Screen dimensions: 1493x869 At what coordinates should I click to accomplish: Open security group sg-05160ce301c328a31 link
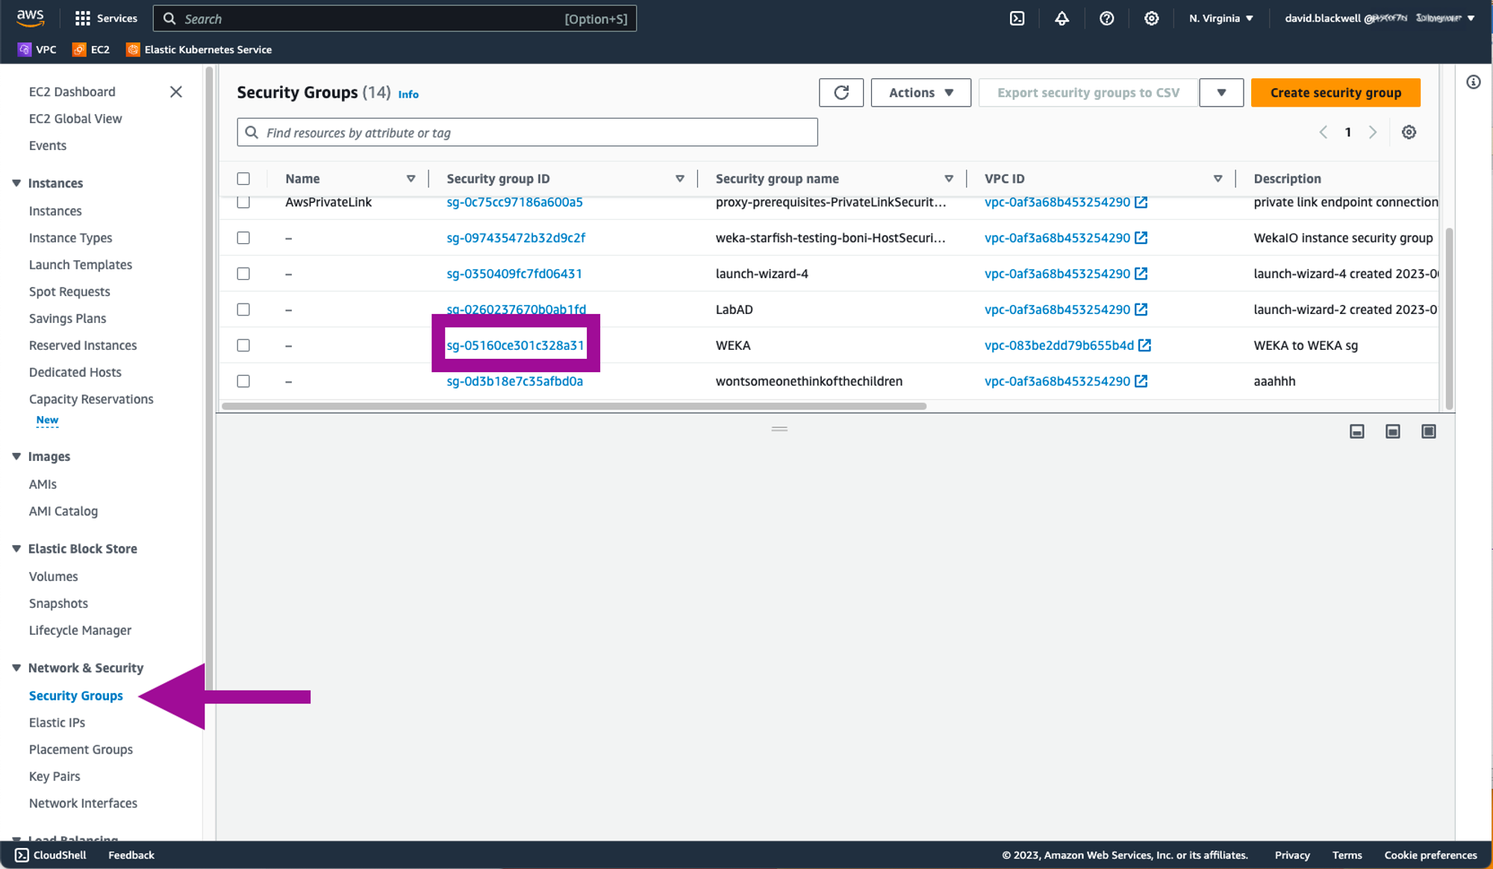tap(515, 345)
